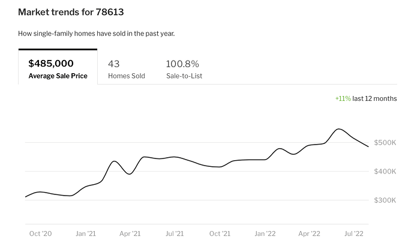Screen dimensions: 414x252
Task: Click the Oct '20 date label
Action: point(41,233)
